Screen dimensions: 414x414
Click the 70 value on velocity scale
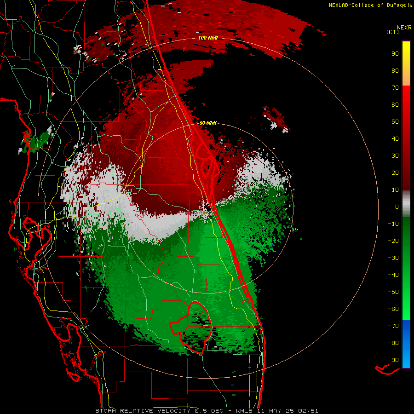[395, 88]
